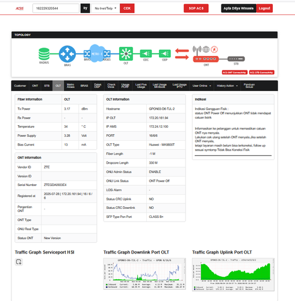Viewport: 295px width, 301px height.
Task: Click the OLT Type value Huawei - MA5600T
Action: coord(162,144)
